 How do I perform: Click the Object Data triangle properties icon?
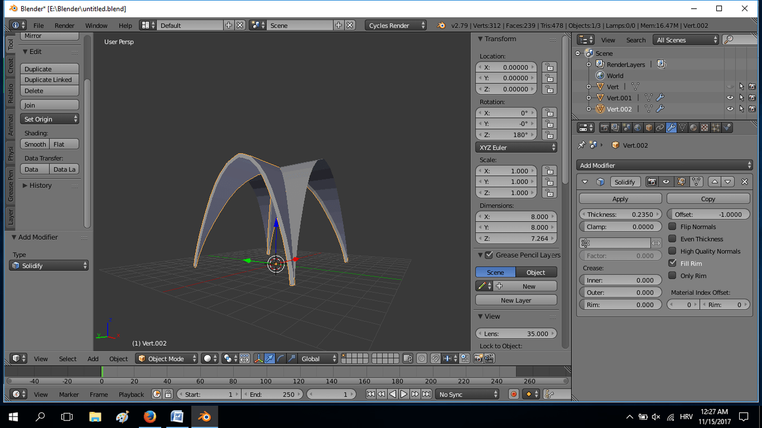[x=682, y=128]
